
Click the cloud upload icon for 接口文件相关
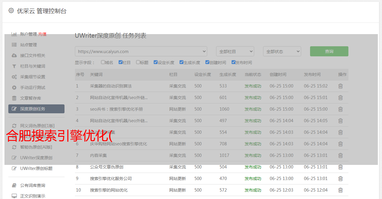coord(14,55)
